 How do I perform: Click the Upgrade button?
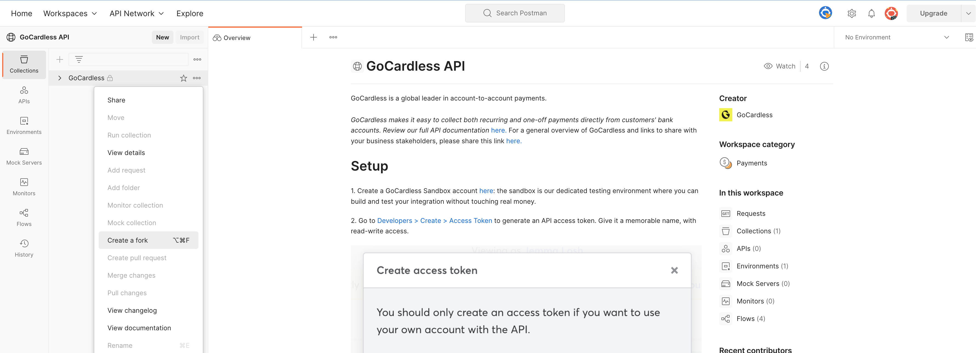point(933,14)
